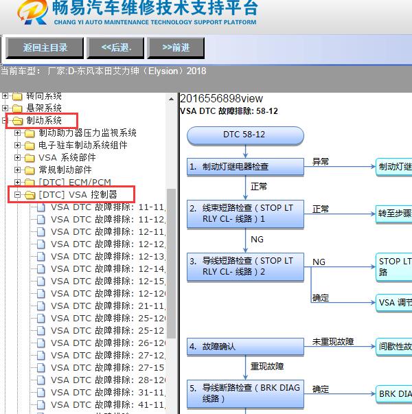Click the VSA 调节 result box

coord(393,303)
